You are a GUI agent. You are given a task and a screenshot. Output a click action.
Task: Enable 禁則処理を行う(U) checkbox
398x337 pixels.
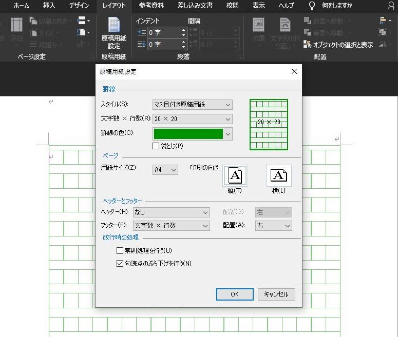(120, 250)
